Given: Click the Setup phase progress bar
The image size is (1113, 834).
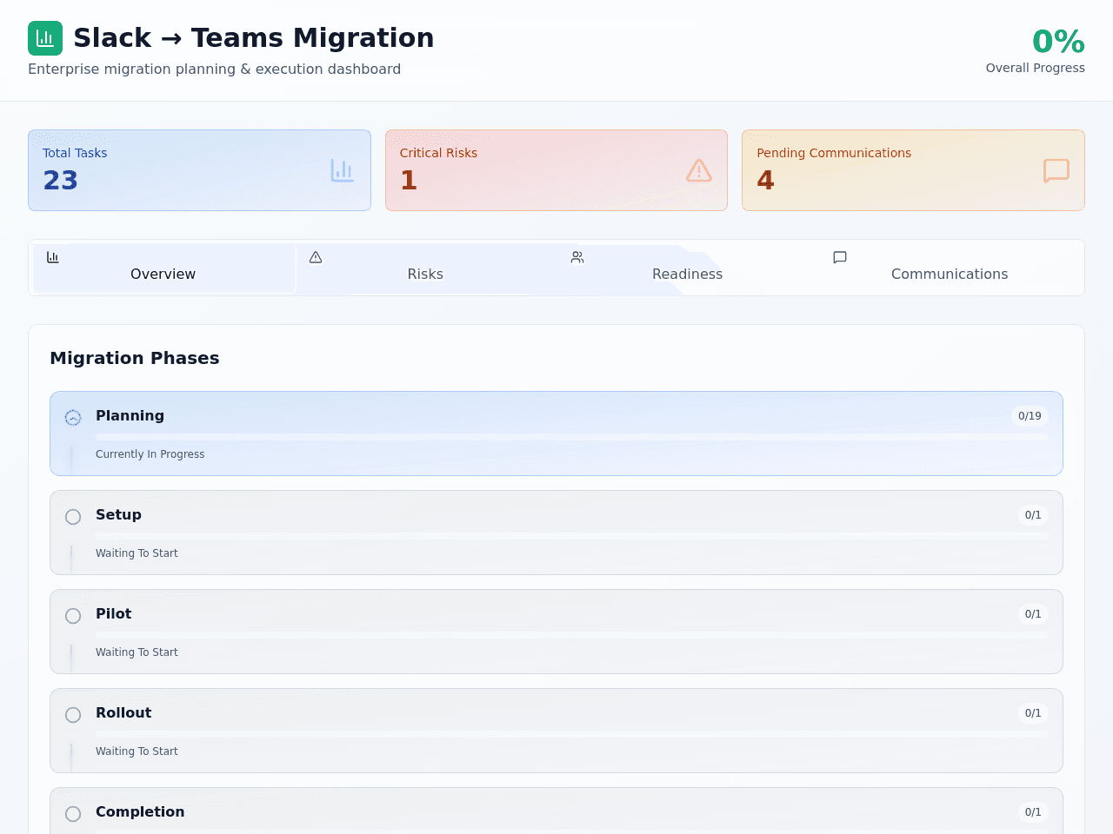Looking at the screenshot, I should click(572, 536).
